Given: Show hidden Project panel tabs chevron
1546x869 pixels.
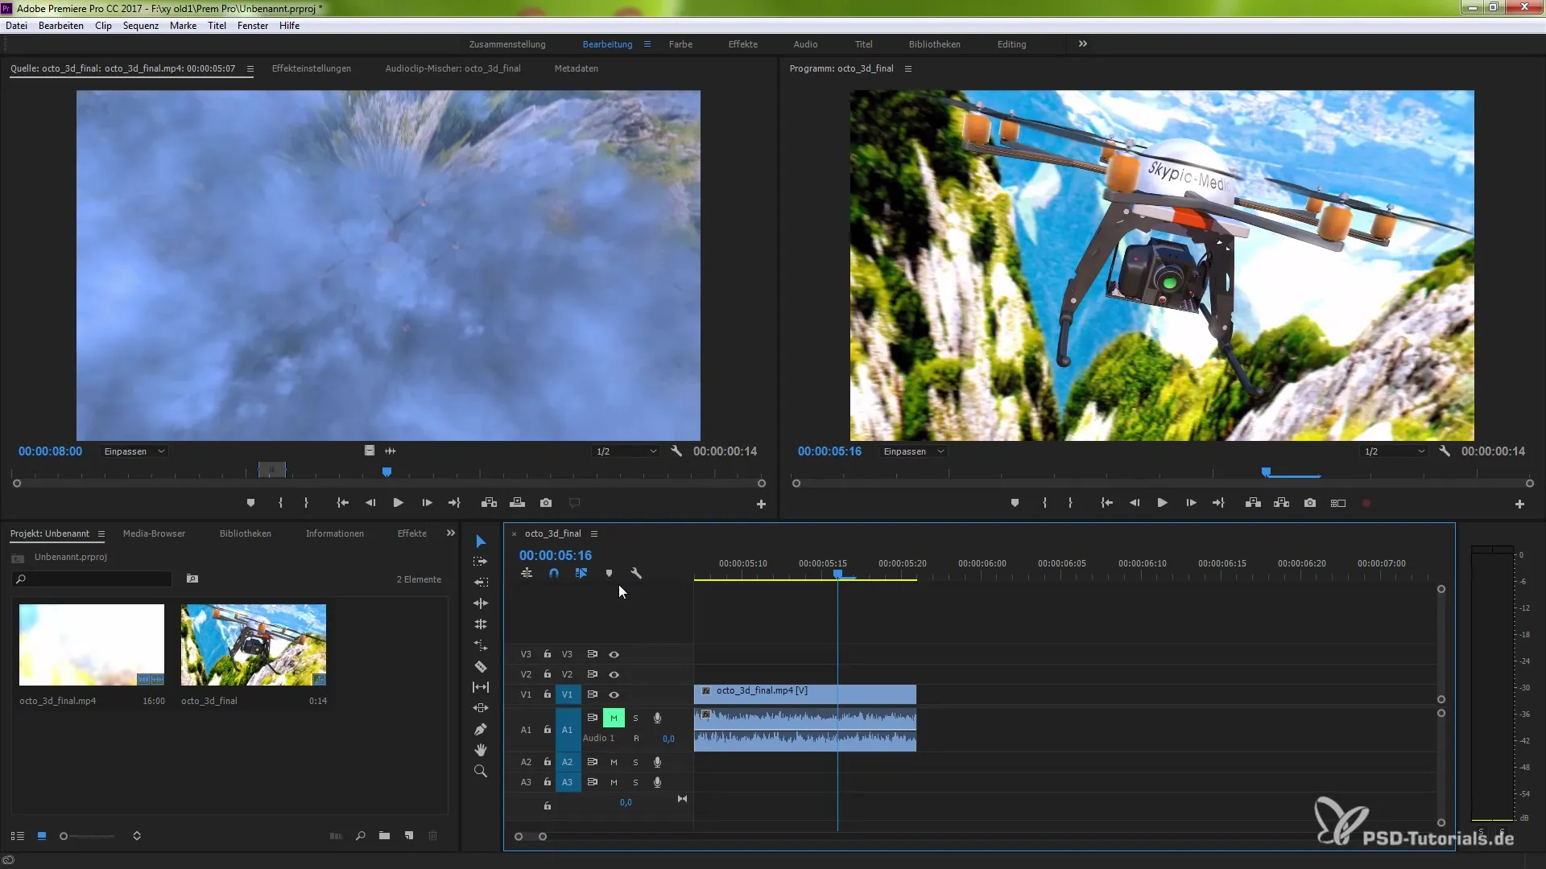Looking at the screenshot, I should pos(451,533).
